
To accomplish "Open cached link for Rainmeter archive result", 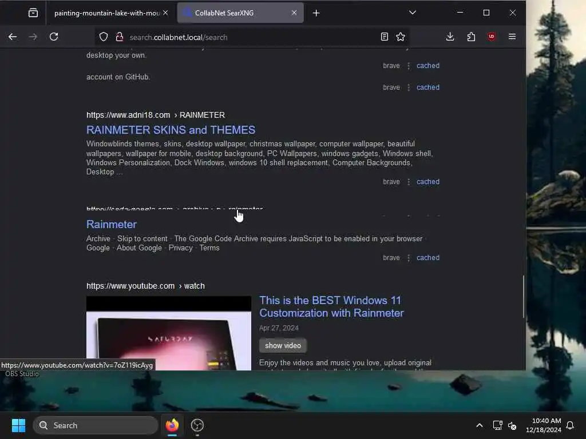I will 428,258.
